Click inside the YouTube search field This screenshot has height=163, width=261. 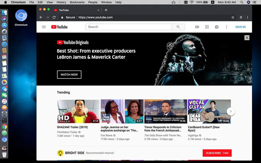pyautogui.click(x=128, y=27)
